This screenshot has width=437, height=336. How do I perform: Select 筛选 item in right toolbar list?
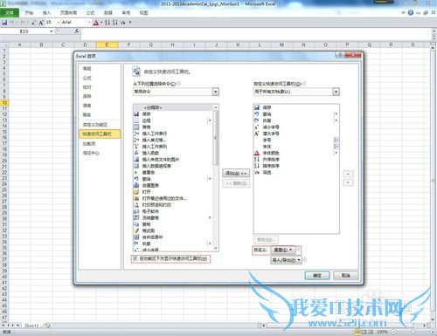pyautogui.click(x=296, y=173)
